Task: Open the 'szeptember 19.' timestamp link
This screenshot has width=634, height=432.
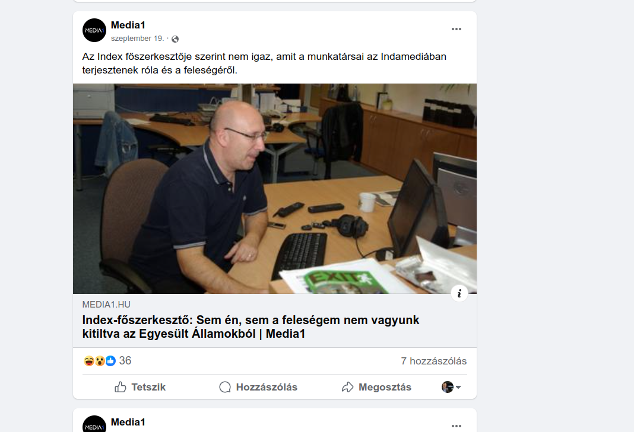Action: coord(138,39)
